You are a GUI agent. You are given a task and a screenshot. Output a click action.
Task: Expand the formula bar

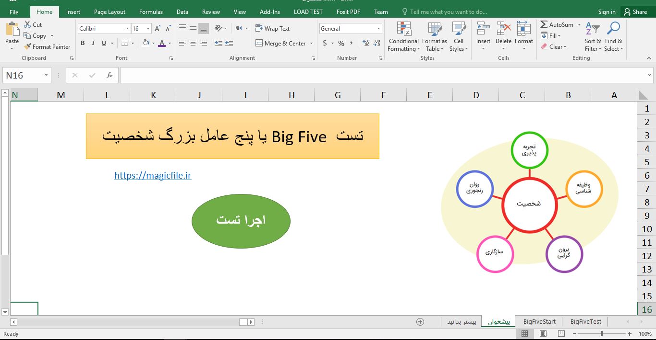(x=650, y=75)
